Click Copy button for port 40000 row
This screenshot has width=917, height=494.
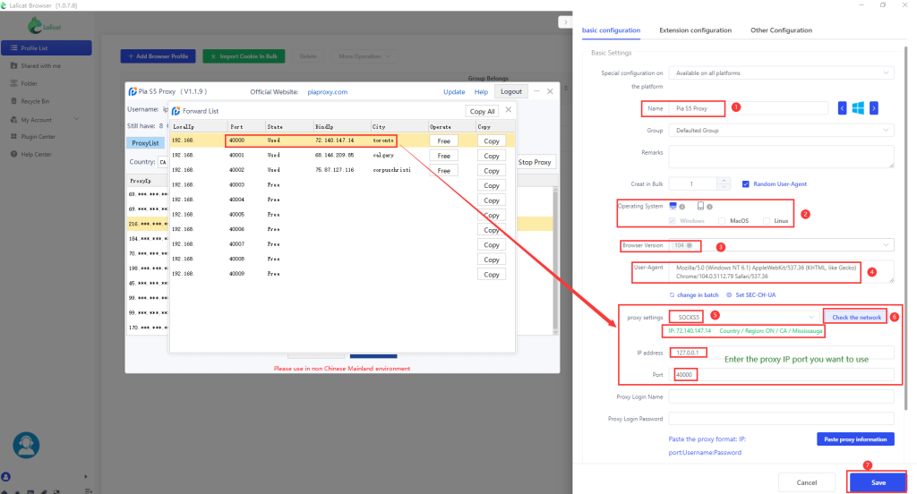click(x=492, y=141)
